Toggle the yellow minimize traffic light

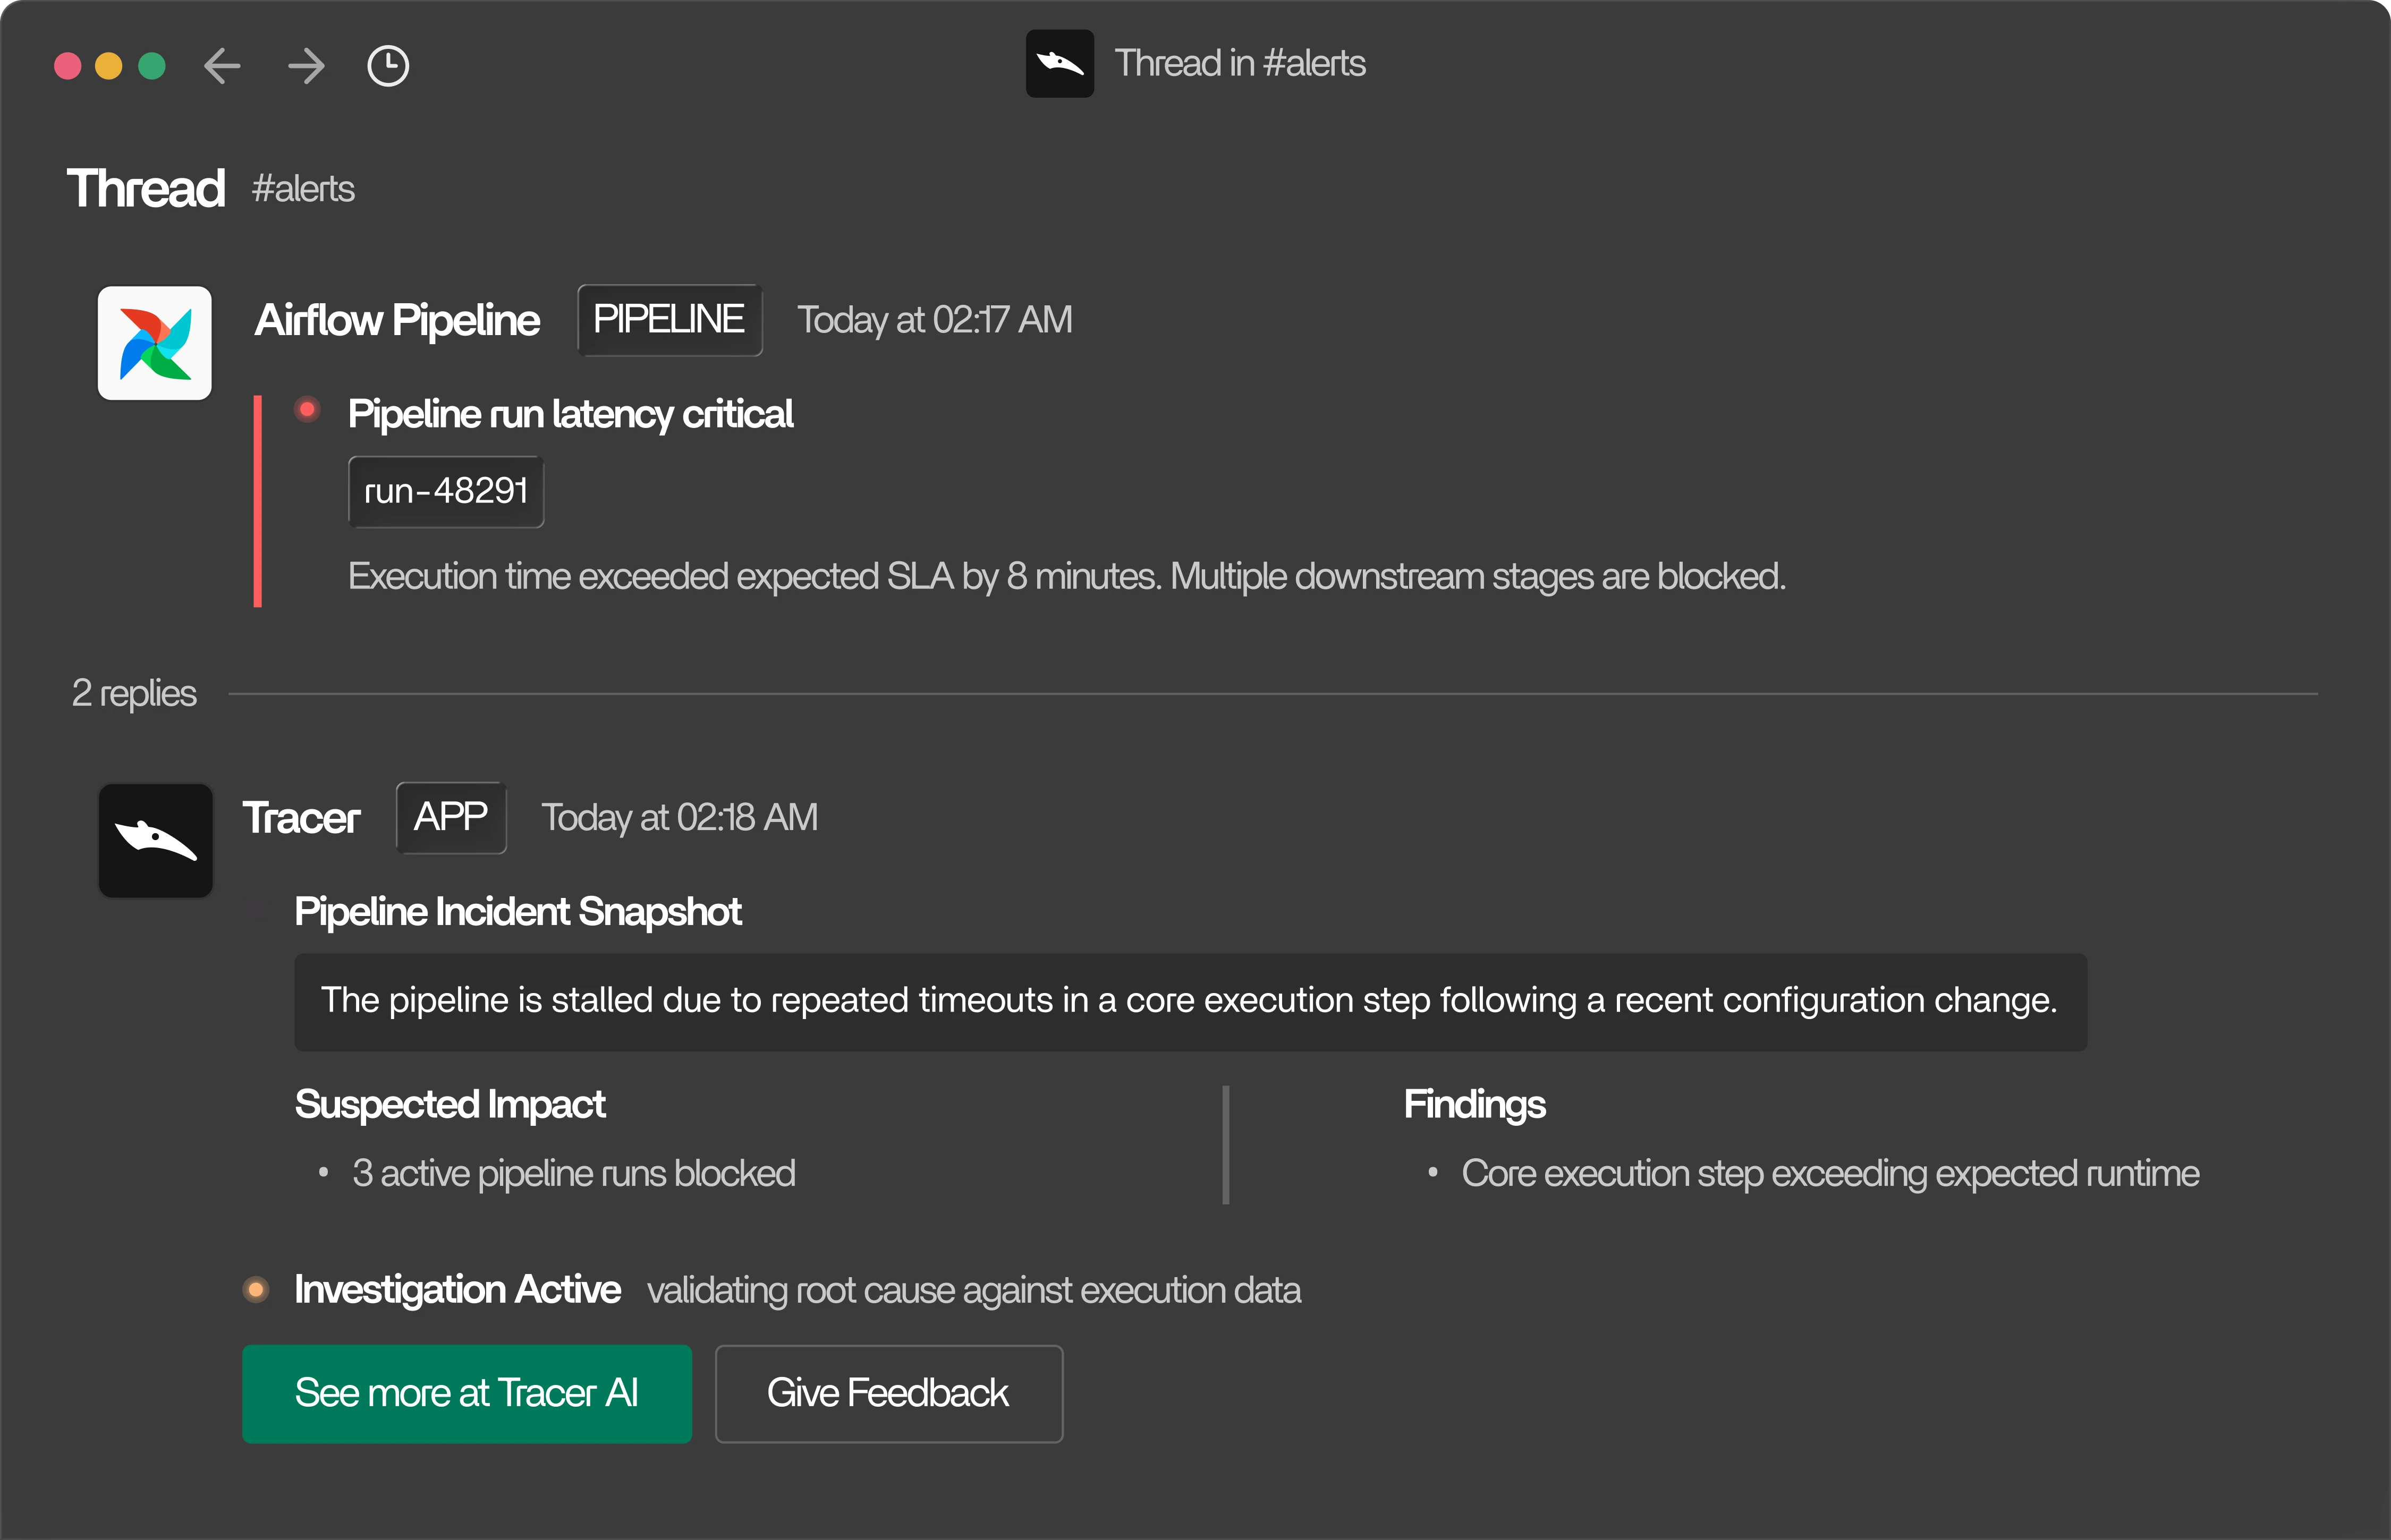[110, 66]
